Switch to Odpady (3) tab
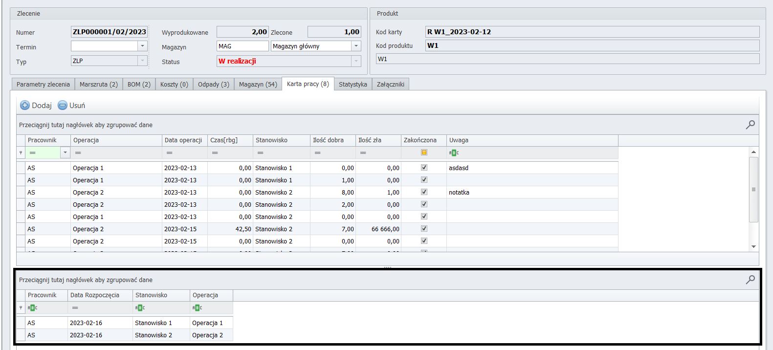This screenshot has width=773, height=350. pos(214,84)
